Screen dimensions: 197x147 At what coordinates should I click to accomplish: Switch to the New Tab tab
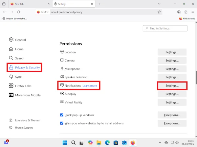click(x=30, y=4)
